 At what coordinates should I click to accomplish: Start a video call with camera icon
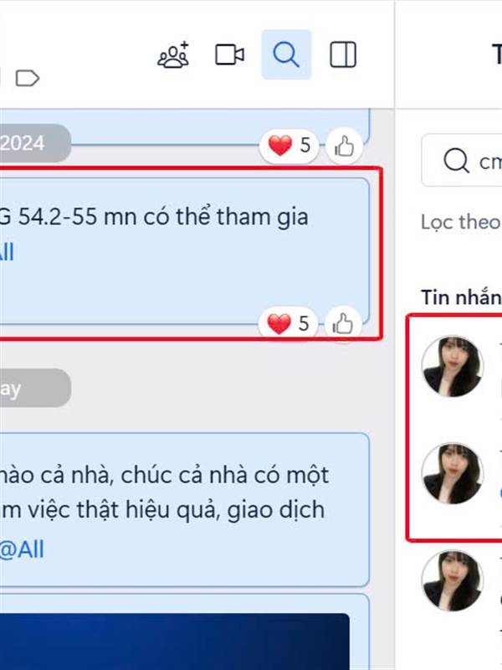(229, 54)
